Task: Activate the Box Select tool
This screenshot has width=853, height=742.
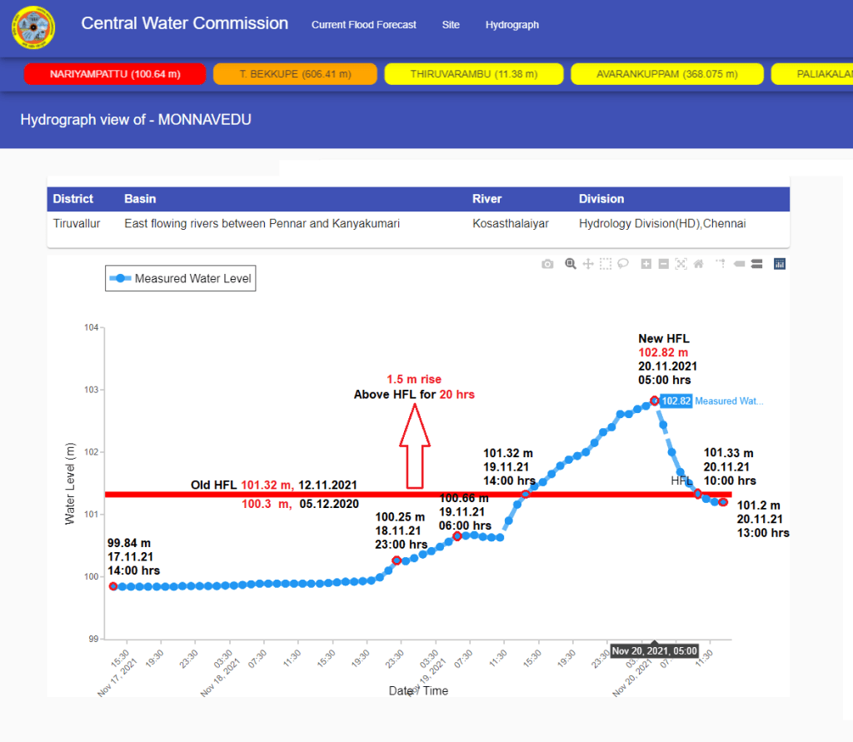Action: click(x=606, y=264)
